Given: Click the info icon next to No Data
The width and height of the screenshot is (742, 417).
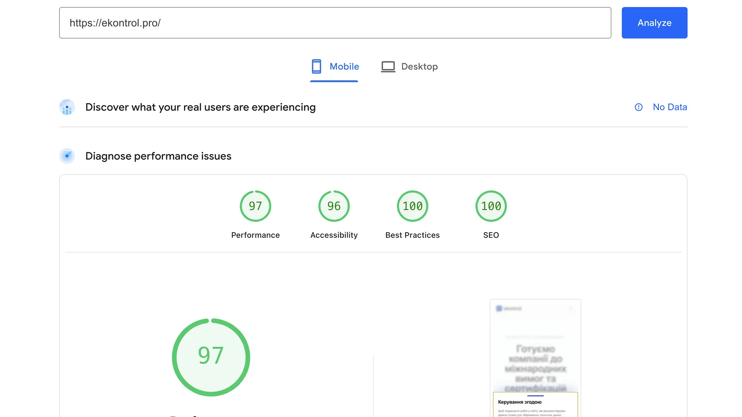Looking at the screenshot, I should (x=638, y=107).
